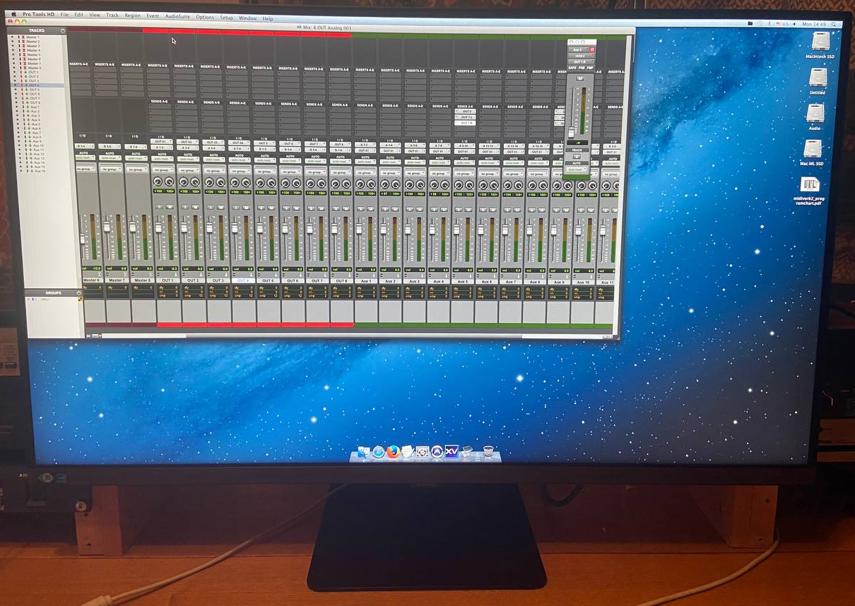Click the Aux 5 right pan knob
855x606 pixels.
coord(471,184)
